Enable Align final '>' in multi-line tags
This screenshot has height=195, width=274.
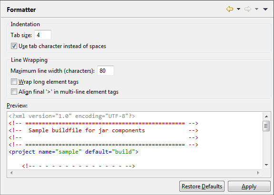(x=14, y=92)
